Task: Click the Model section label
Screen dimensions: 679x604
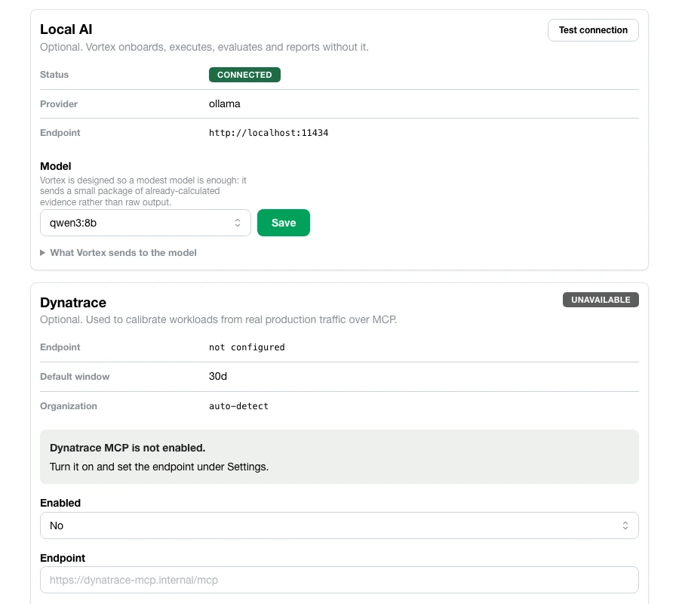Action: (55, 166)
